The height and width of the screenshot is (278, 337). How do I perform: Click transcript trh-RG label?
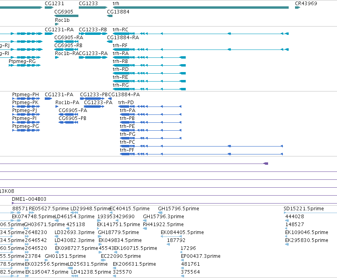(x=120, y=85)
